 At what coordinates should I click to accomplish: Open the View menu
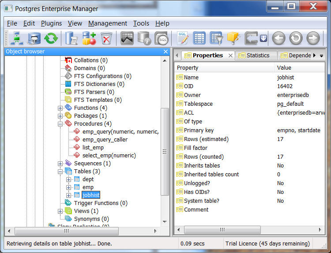[75, 23]
